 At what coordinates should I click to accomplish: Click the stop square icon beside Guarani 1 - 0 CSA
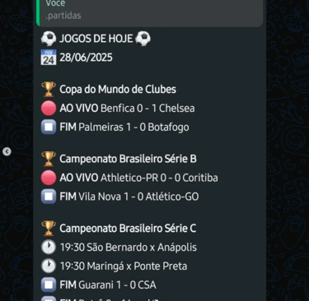[x=49, y=285]
